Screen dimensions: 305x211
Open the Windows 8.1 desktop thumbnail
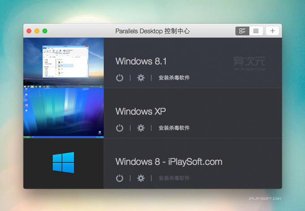click(63, 63)
